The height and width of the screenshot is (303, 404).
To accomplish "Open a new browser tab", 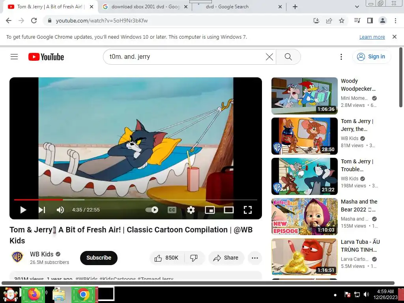I will point(295,7).
